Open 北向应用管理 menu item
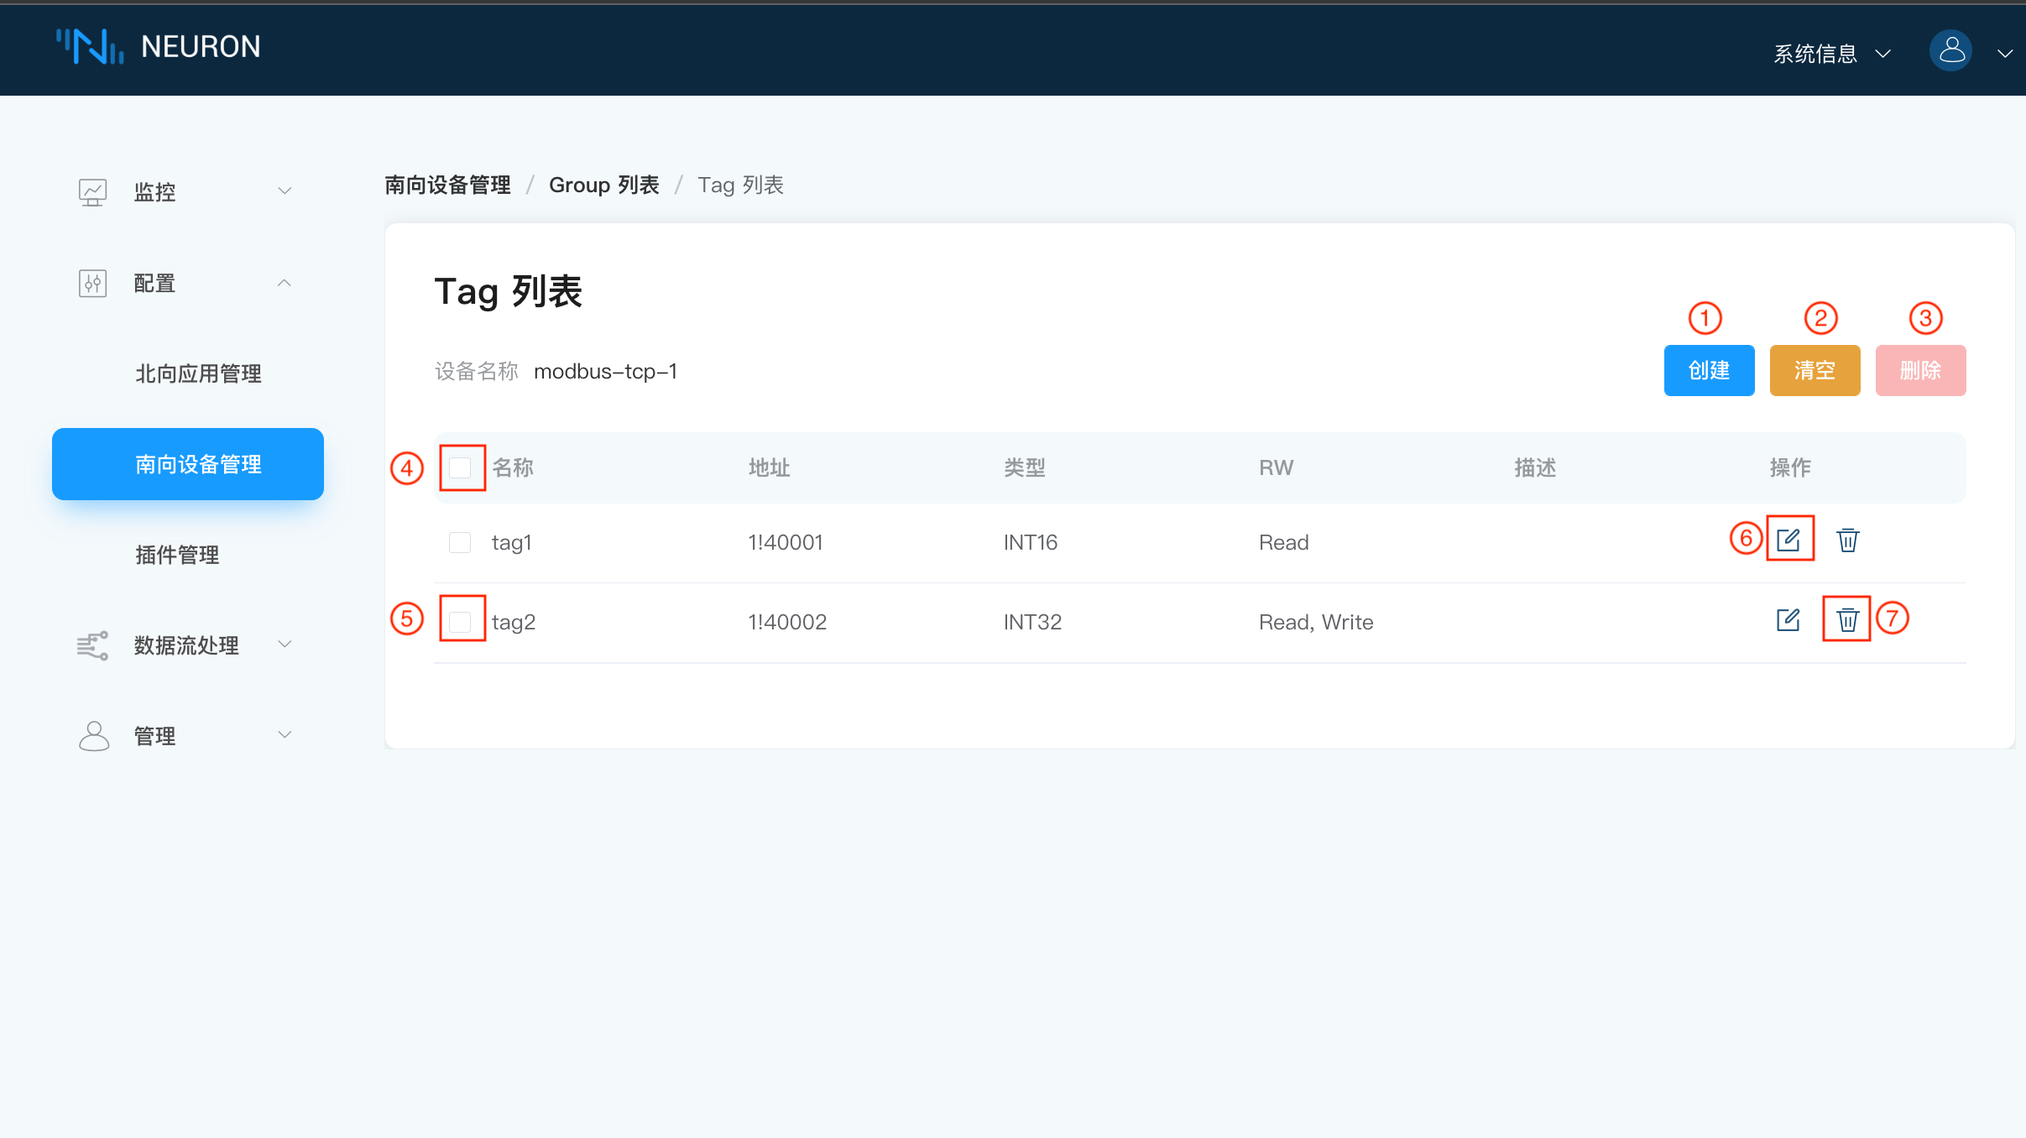Image resolution: width=2026 pixels, height=1138 pixels. (197, 373)
